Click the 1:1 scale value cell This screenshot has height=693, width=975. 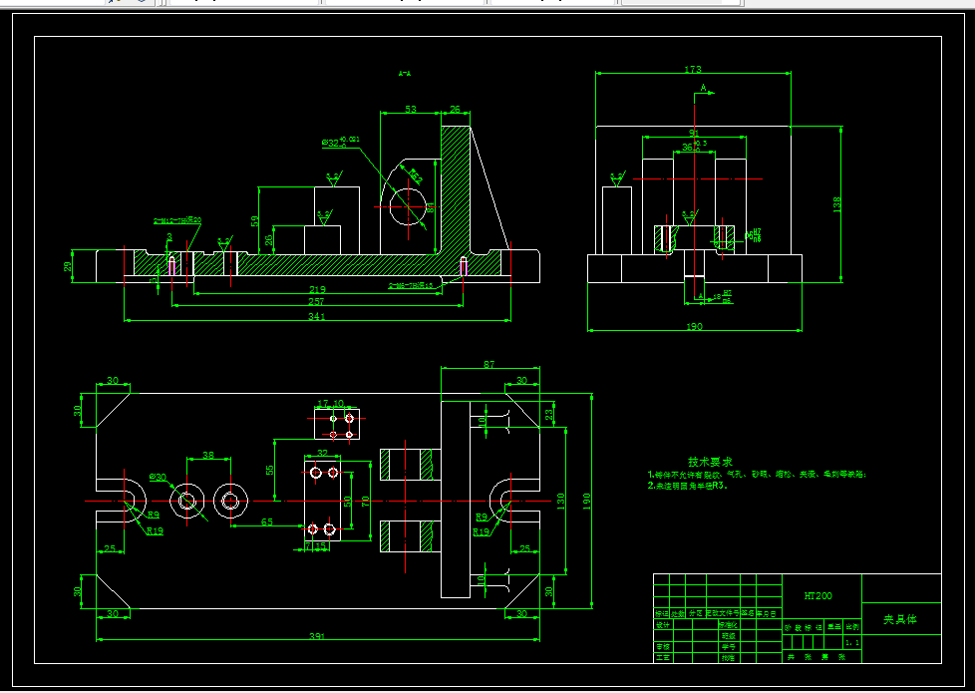[852, 642]
